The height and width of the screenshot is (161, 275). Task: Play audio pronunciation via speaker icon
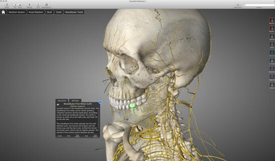pos(58,105)
